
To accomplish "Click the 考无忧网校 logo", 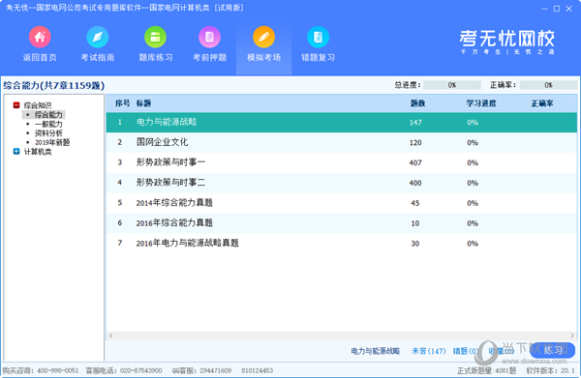I will point(506,42).
